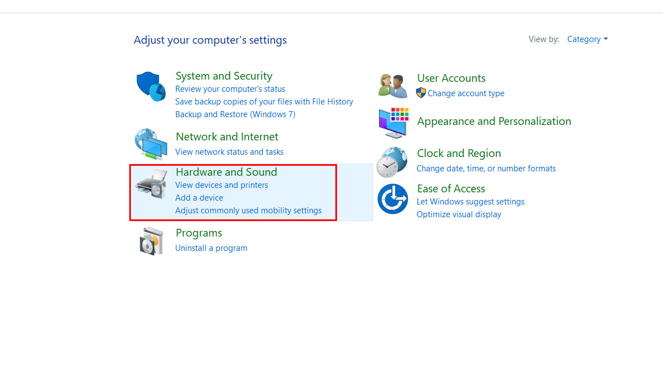Open the System and Security heading

[x=224, y=76]
